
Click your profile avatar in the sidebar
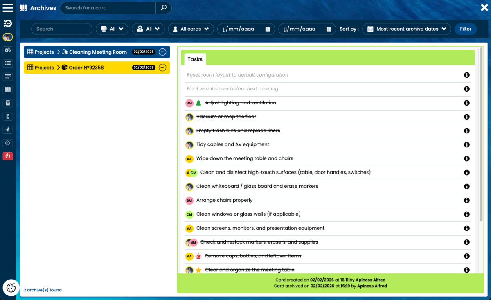(x=8, y=37)
